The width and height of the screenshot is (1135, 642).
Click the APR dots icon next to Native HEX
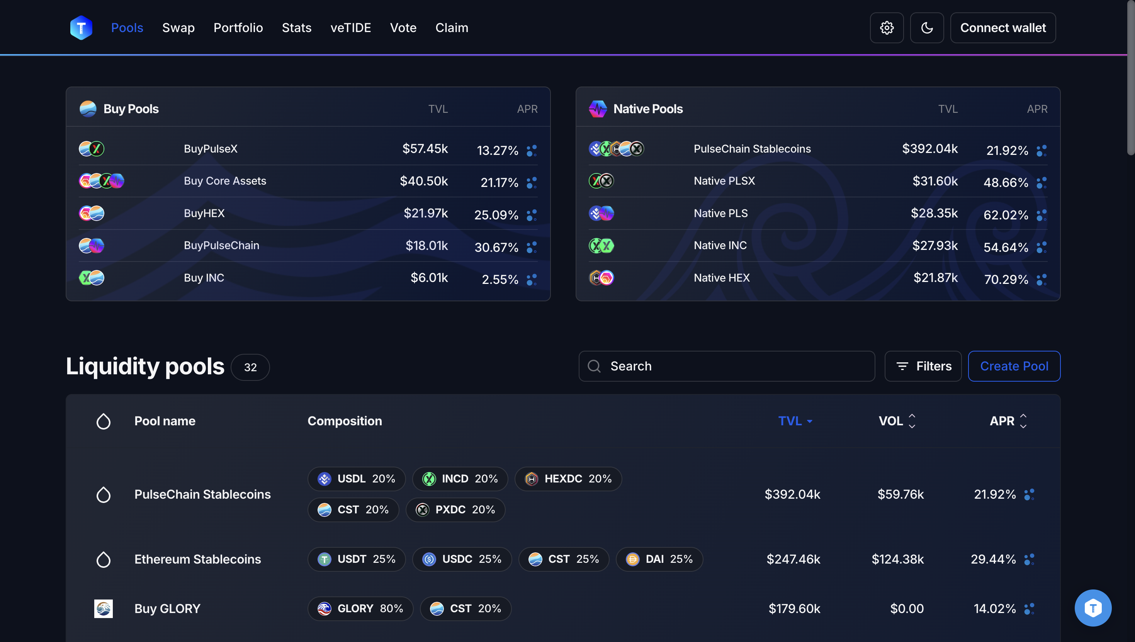[x=1041, y=280]
